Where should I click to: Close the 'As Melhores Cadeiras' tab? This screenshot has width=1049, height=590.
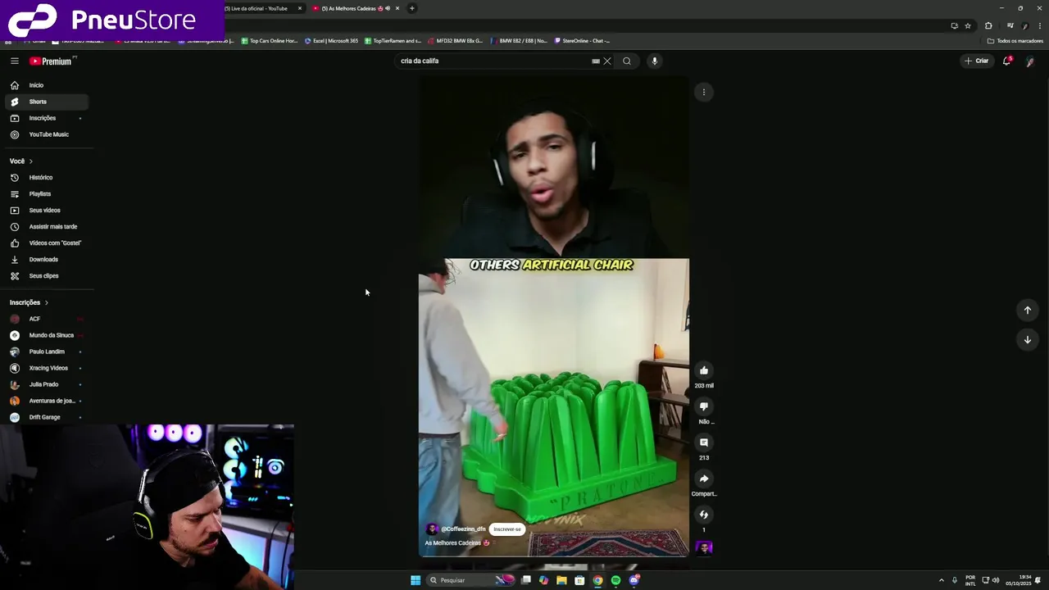point(397,8)
